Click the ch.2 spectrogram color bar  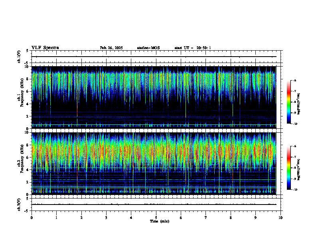pyautogui.click(x=288, y=168)
